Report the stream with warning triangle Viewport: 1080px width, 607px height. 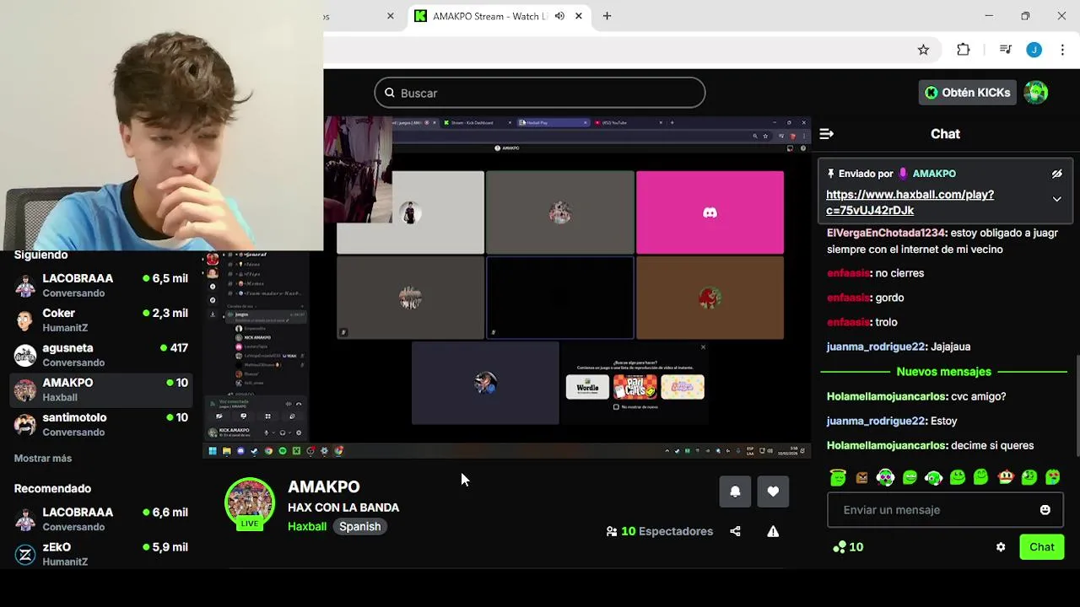773,531
